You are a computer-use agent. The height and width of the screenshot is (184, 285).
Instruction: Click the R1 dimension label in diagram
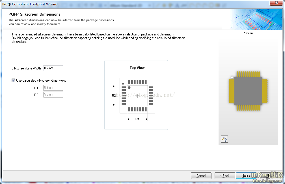coord(137,119)
